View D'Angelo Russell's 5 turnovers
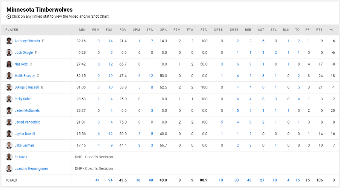Image resolution: width=340 pixels, height=188 pixels. point(298,87)
